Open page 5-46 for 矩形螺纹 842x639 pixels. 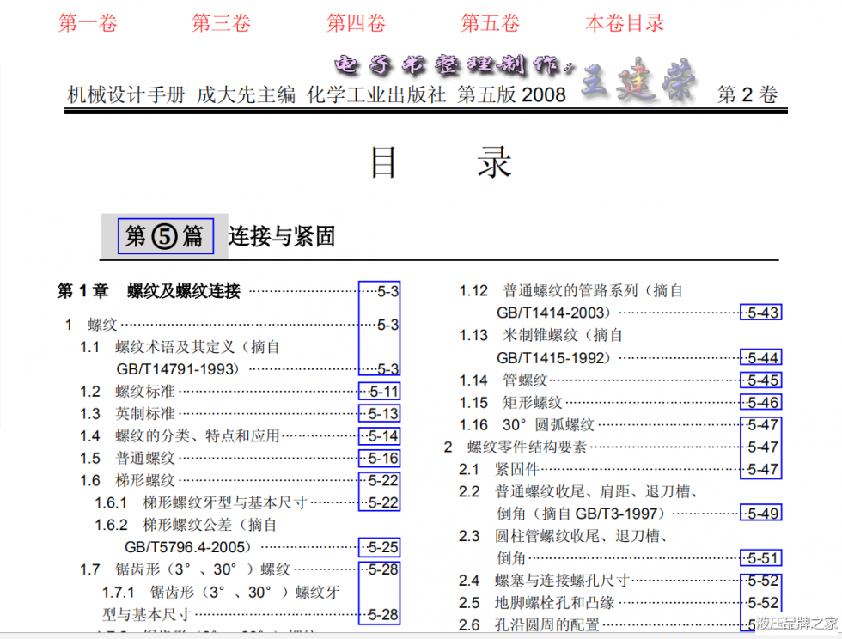760,403
